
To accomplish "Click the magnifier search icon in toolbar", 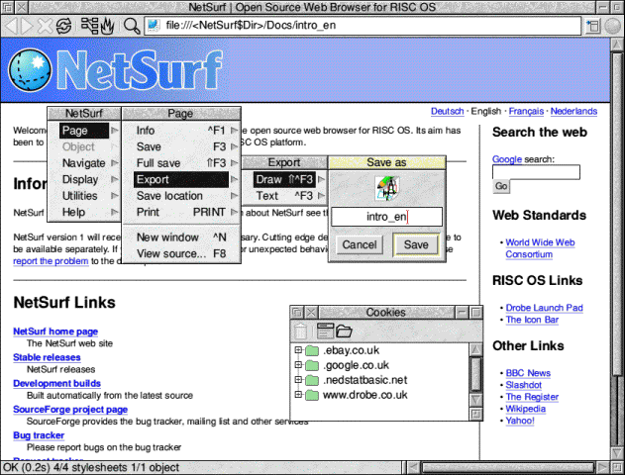I will coord(131,24).
